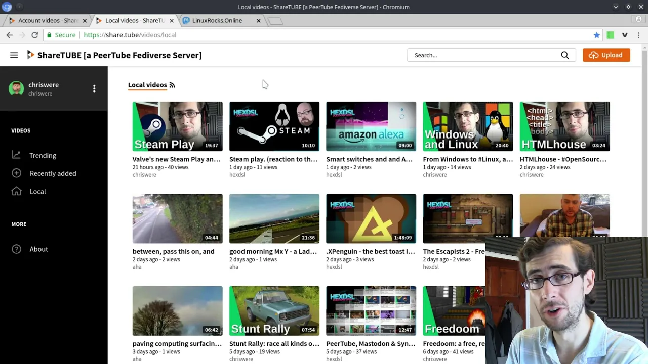This screenshot has width=648, height=364.
Task: Open About page link
Action: (38, 249)
